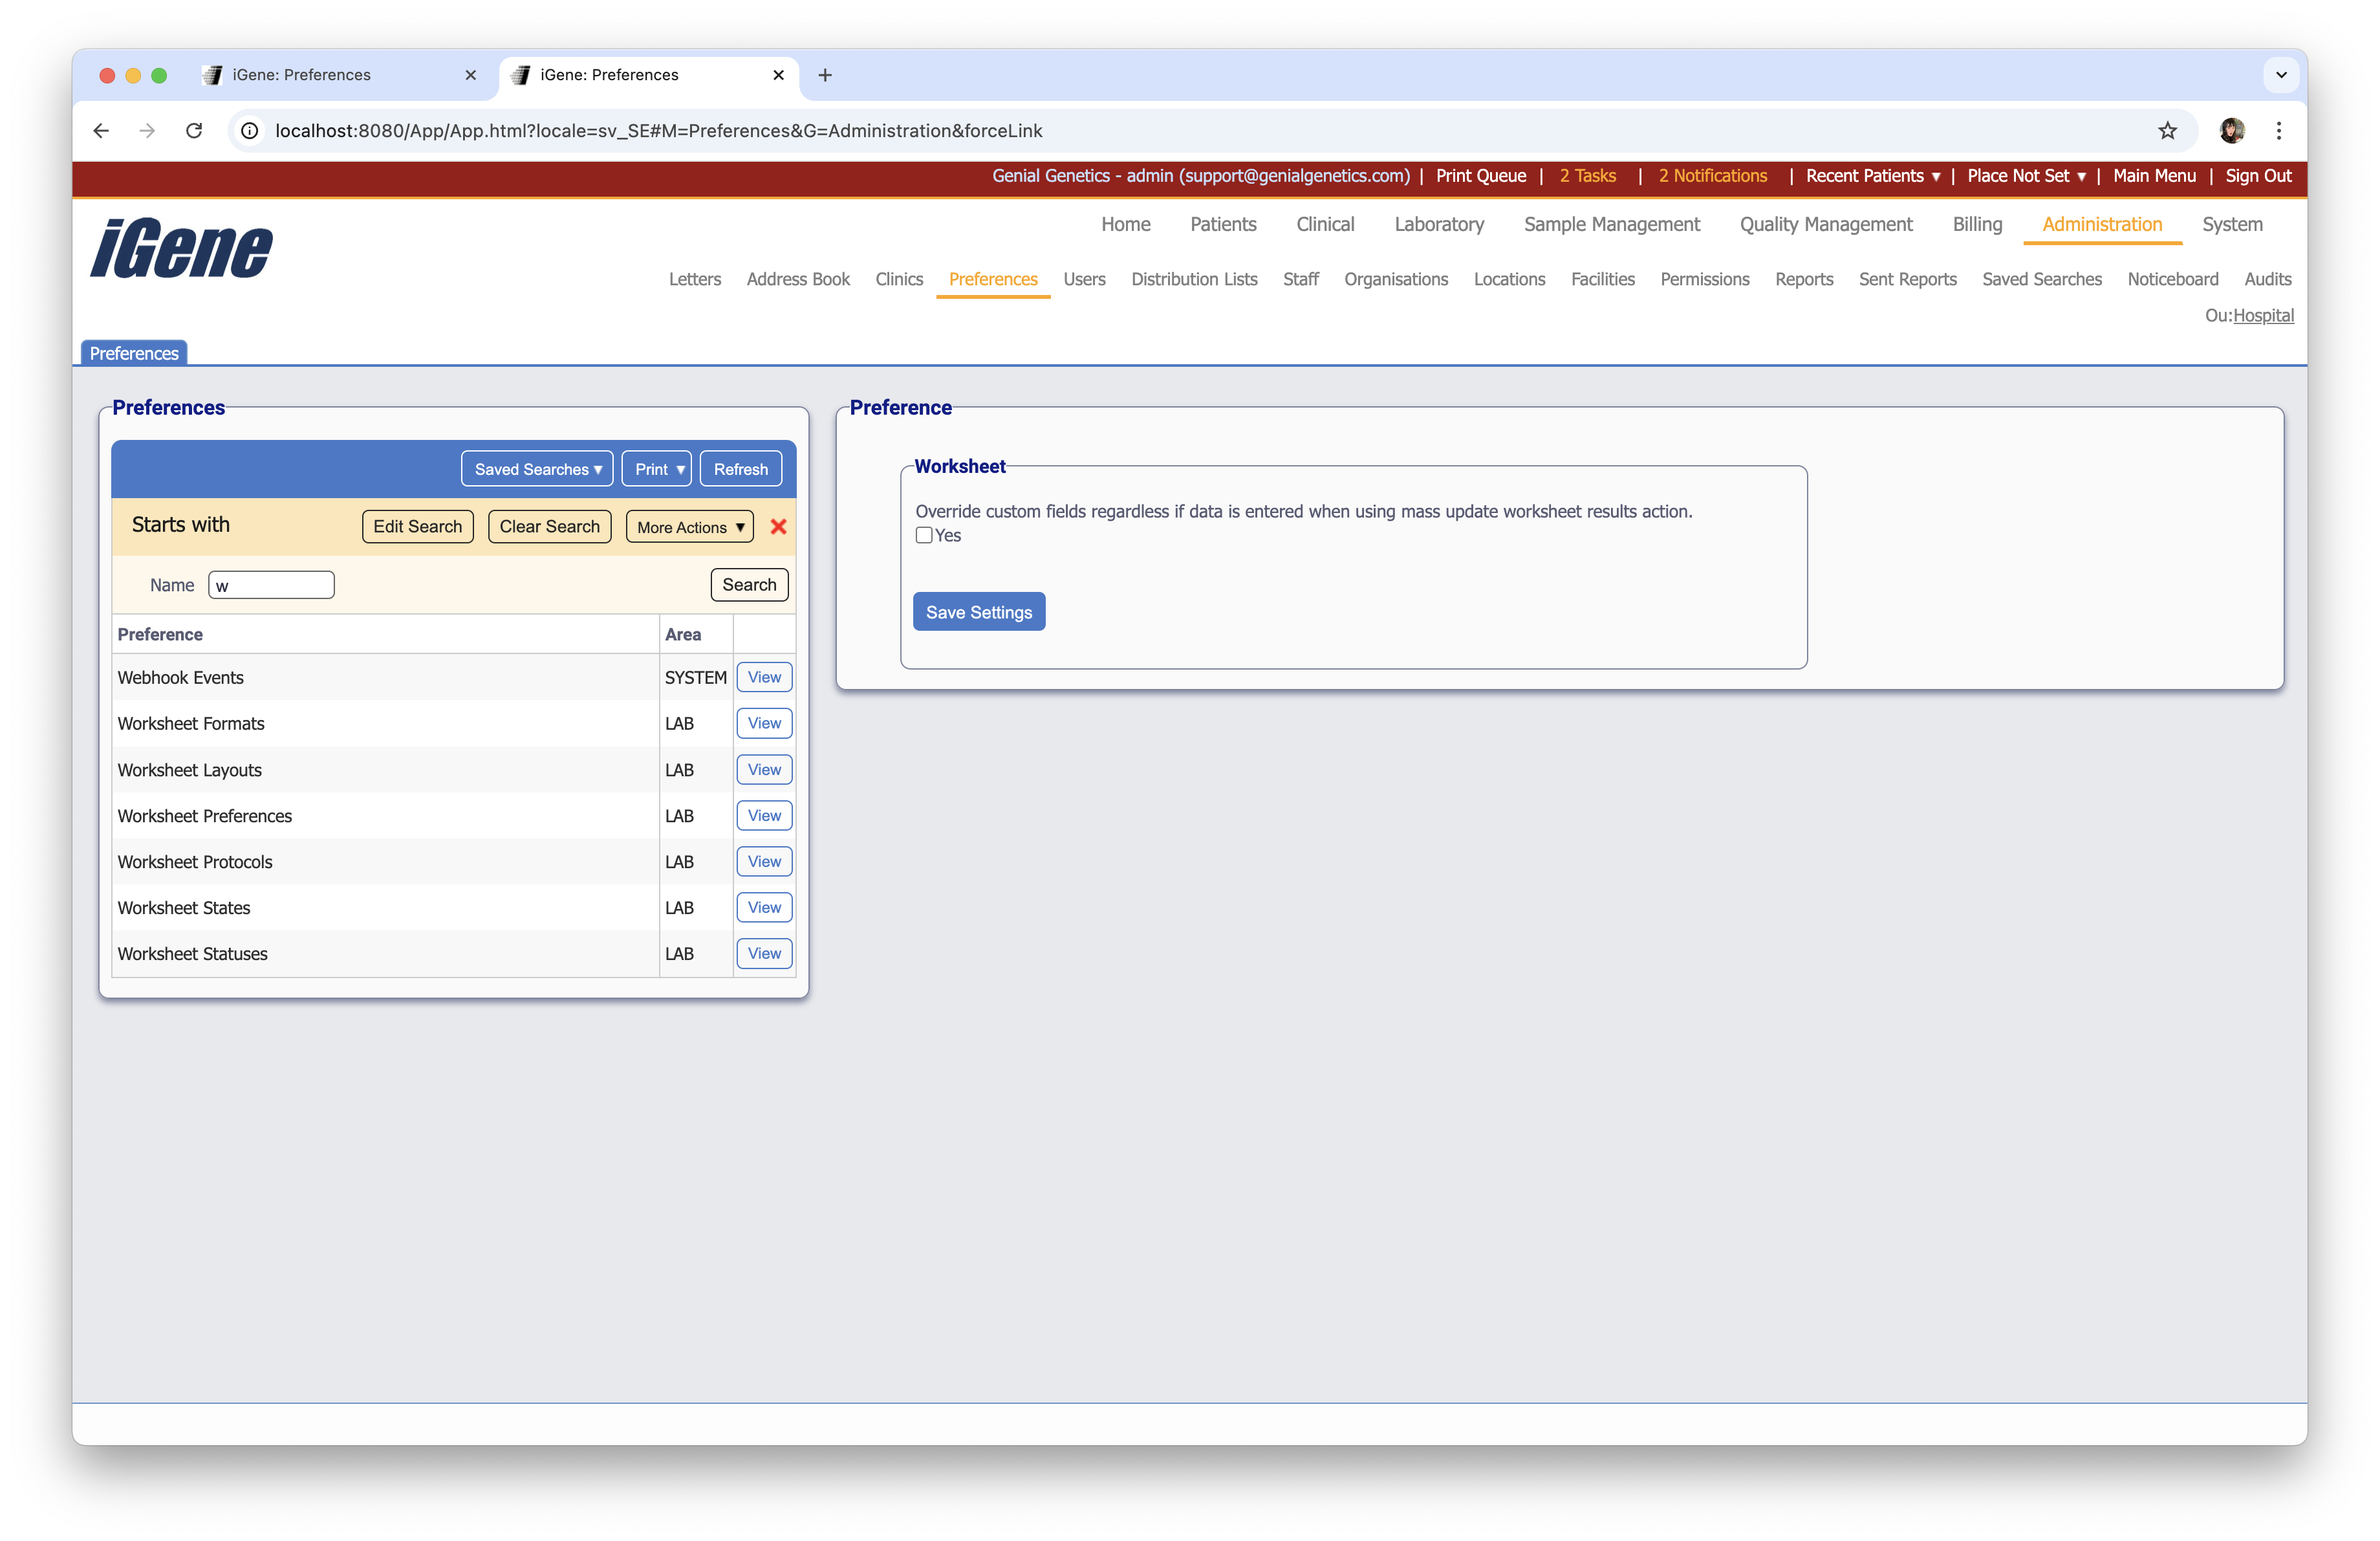
Task: Click the site information icon in address bar
Action: [249, 131]
